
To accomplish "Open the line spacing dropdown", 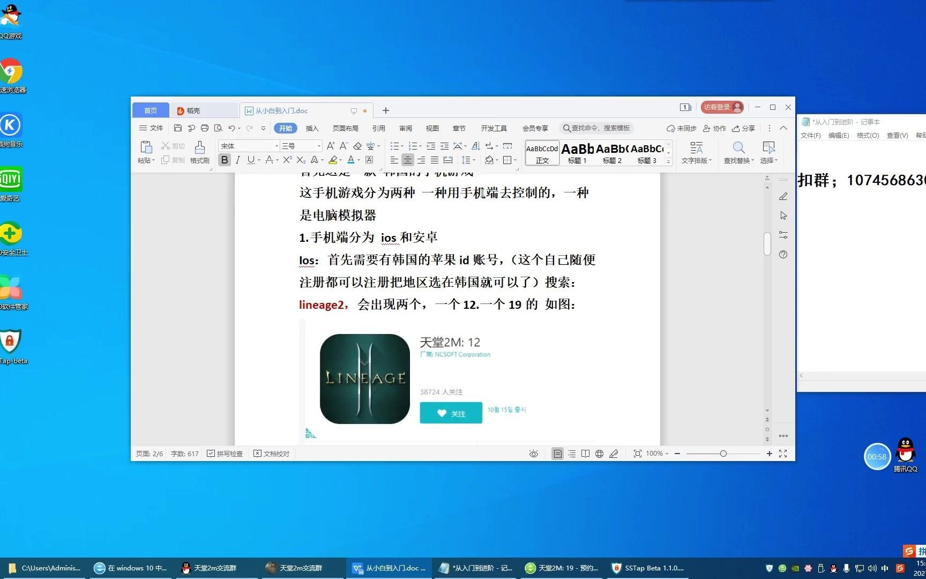I will tap(468, 160).
